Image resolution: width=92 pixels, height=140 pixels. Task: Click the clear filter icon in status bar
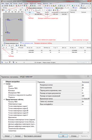[x=13, y=62]
